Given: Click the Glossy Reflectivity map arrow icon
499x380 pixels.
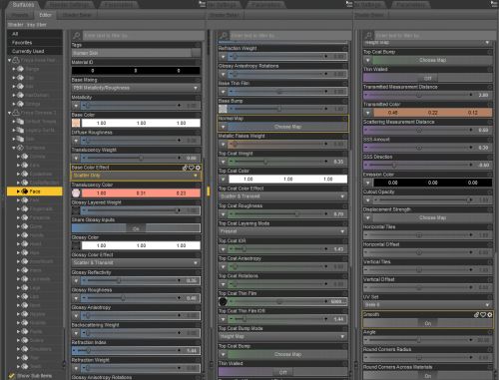Looking at the screenshot, I should (x=76, y=280).
